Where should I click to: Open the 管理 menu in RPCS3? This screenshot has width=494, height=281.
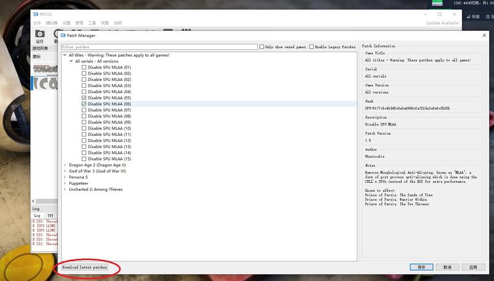click(79, 23)
